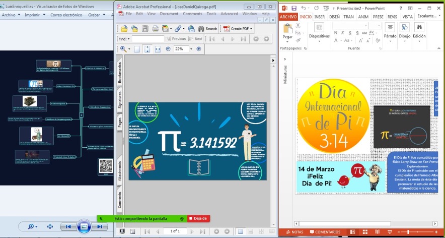The image size is (445, 238).
Task: Click the Attach file paperclip icon
Action: pyautogui.click(x=178, y=29)
